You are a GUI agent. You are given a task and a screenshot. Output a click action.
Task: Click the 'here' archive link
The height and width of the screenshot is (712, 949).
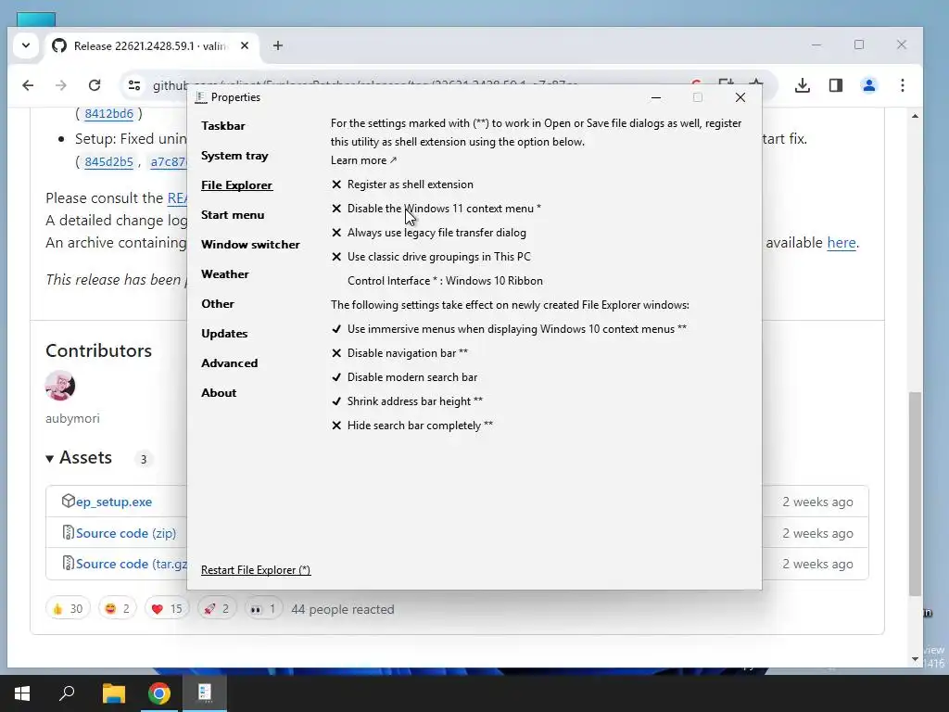click(x=841, y=243)
